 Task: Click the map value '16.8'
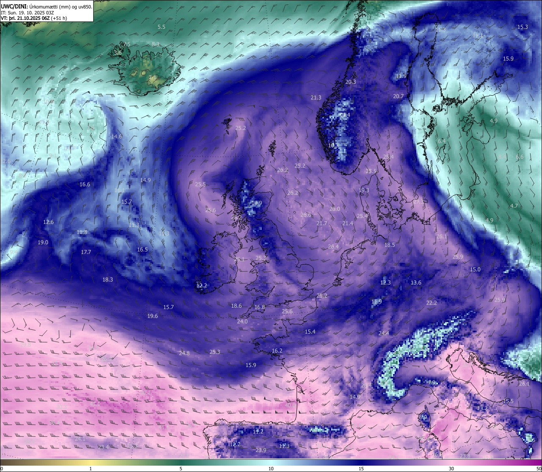[260, 307]
